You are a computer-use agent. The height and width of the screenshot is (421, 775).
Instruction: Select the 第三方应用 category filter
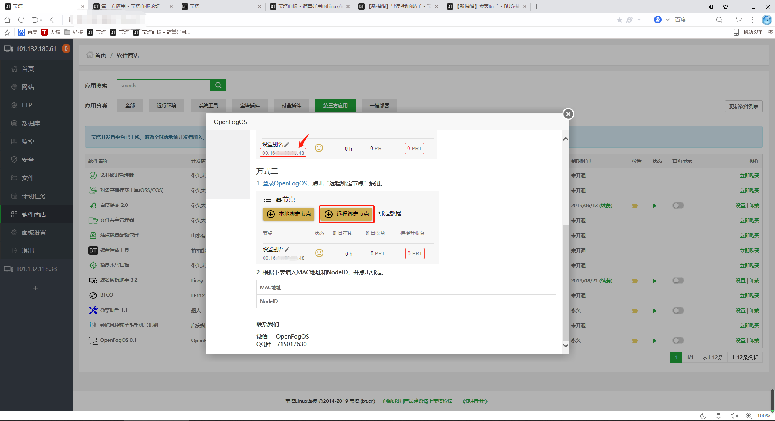click(335, 106)
